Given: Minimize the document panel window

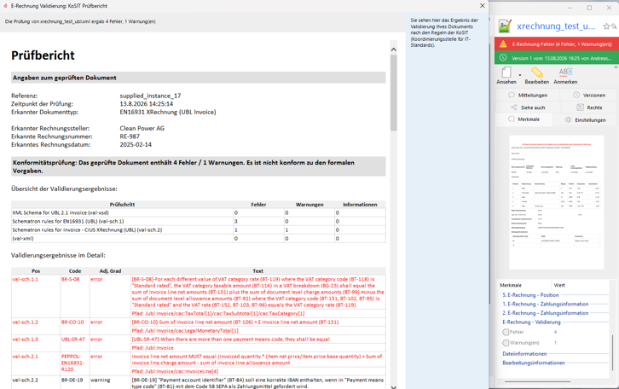Looking at the screenshot, I should click(570, 8).
